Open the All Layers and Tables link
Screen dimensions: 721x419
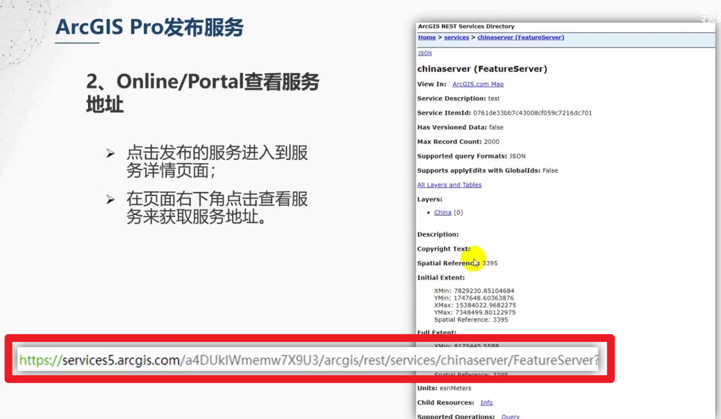point(449,185)
